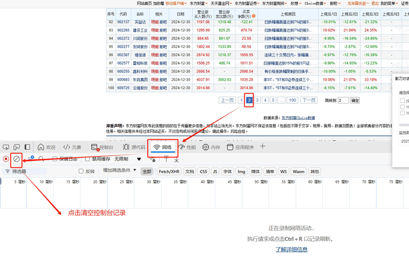Stop recording network log with red record icon

[6, 159]
